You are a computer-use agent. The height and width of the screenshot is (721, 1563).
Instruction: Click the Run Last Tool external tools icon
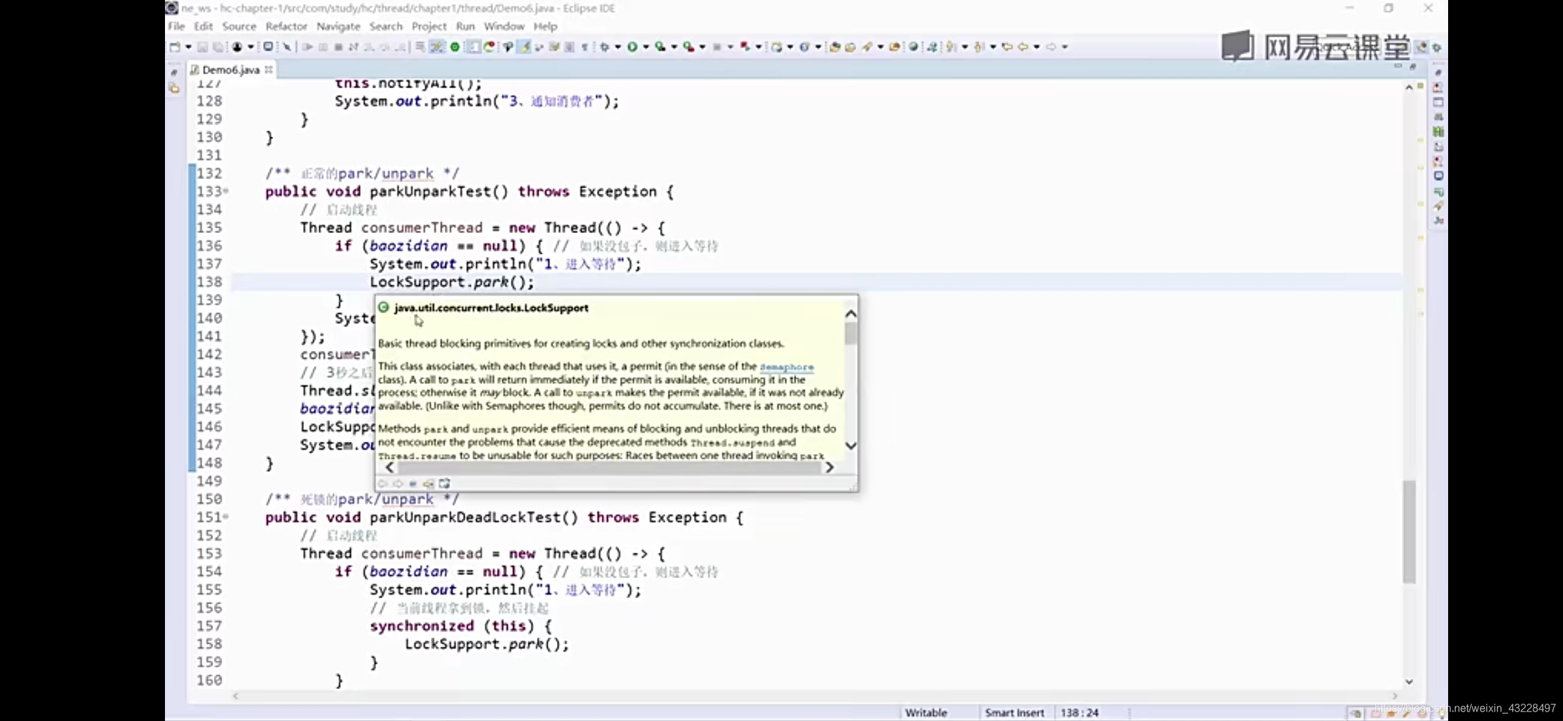[x=688, y=47]
